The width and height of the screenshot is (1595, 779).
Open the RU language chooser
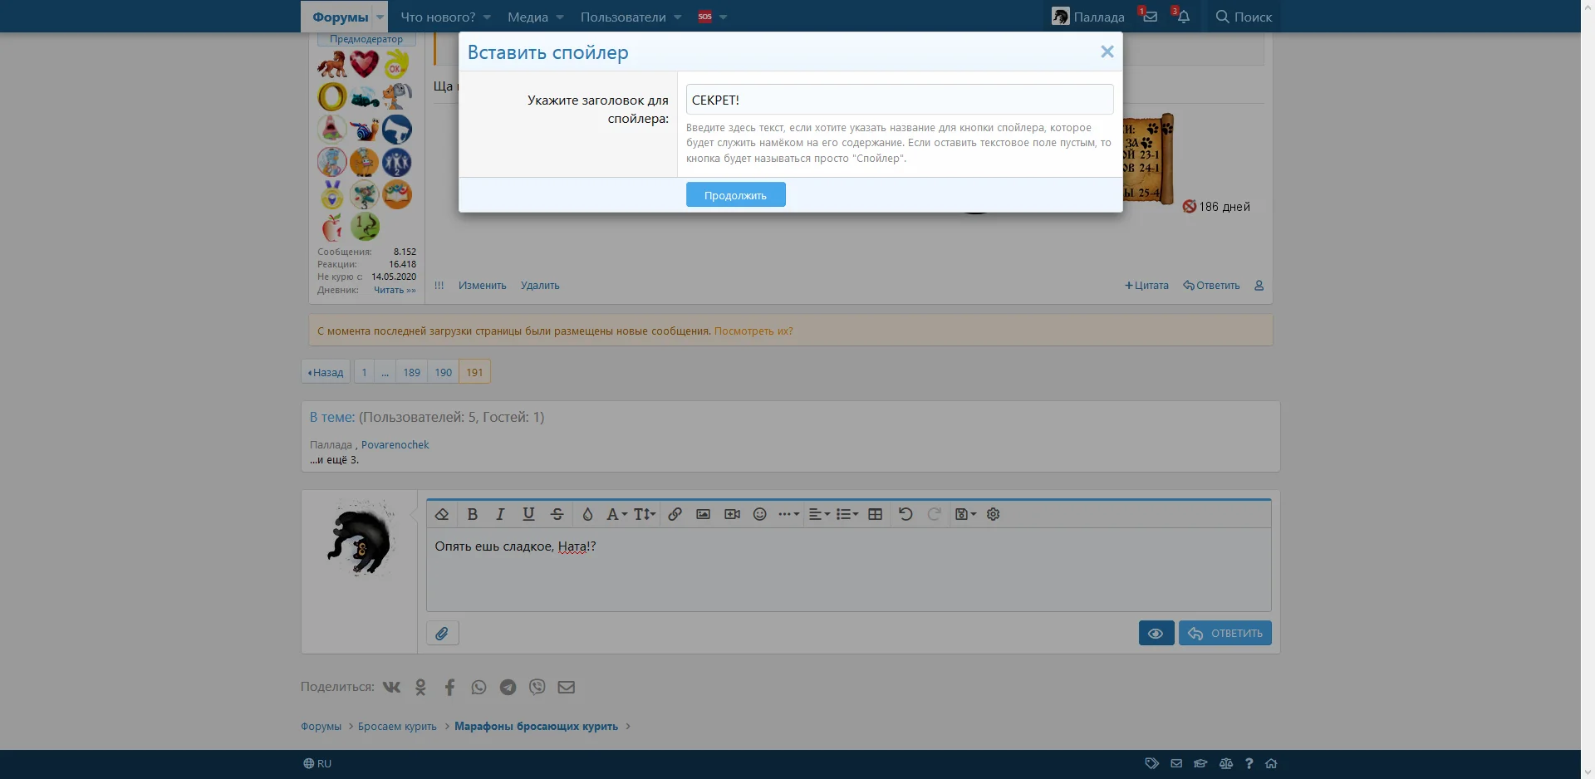coord(317,764)
